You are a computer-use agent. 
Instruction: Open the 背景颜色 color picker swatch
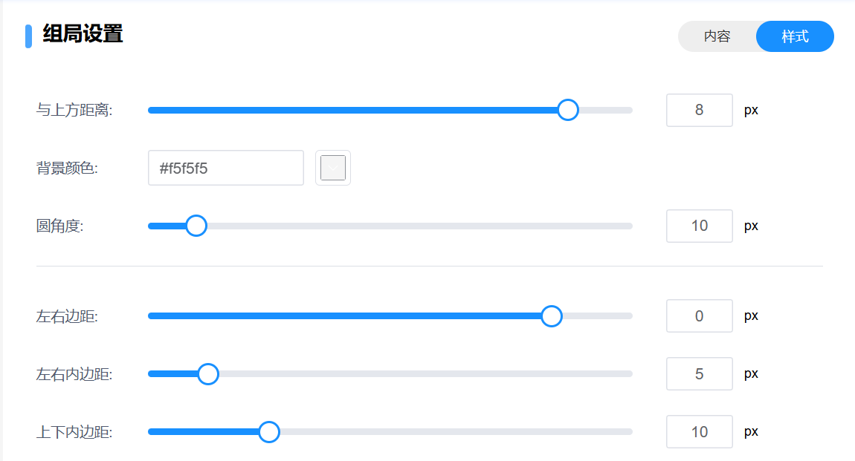(333, 168)
